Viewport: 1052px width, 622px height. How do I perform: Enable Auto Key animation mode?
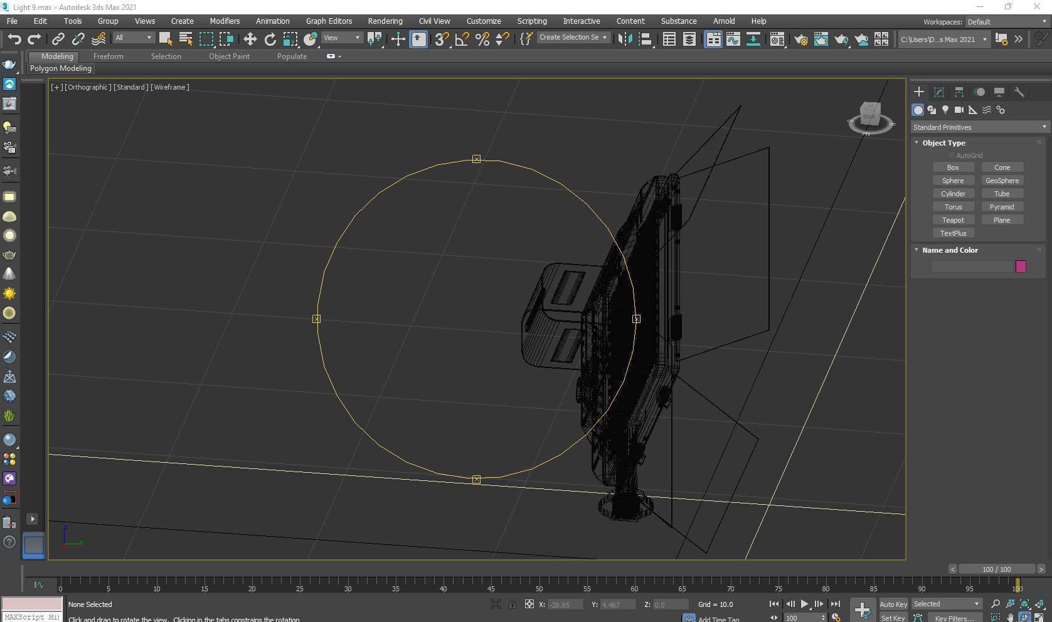[893, 604]
